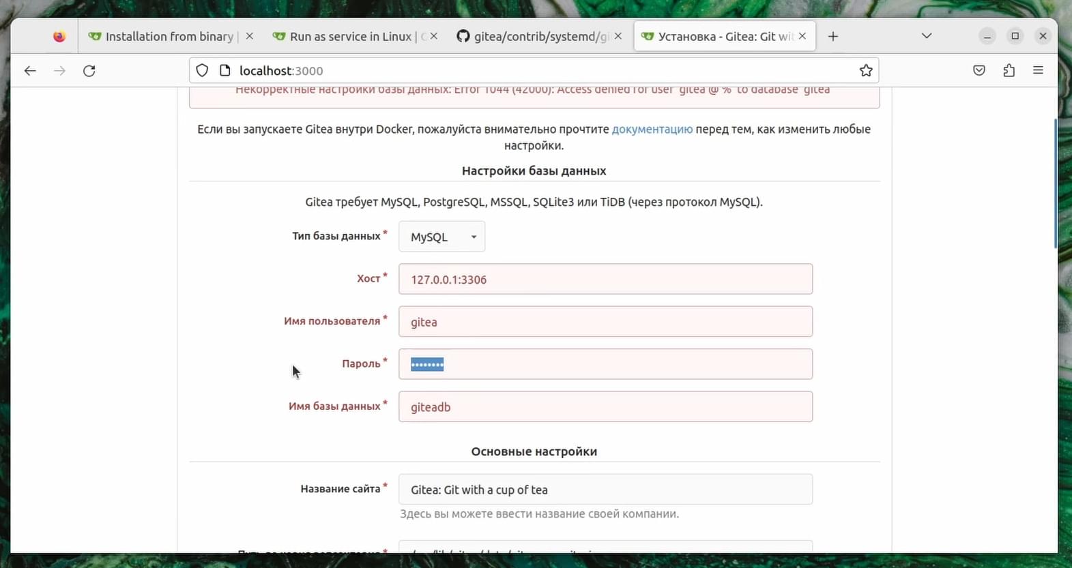Screen dimensions: 1072x568
Task: Click the Gitea требует MySQL description text
Action: [x=534, y=203]
